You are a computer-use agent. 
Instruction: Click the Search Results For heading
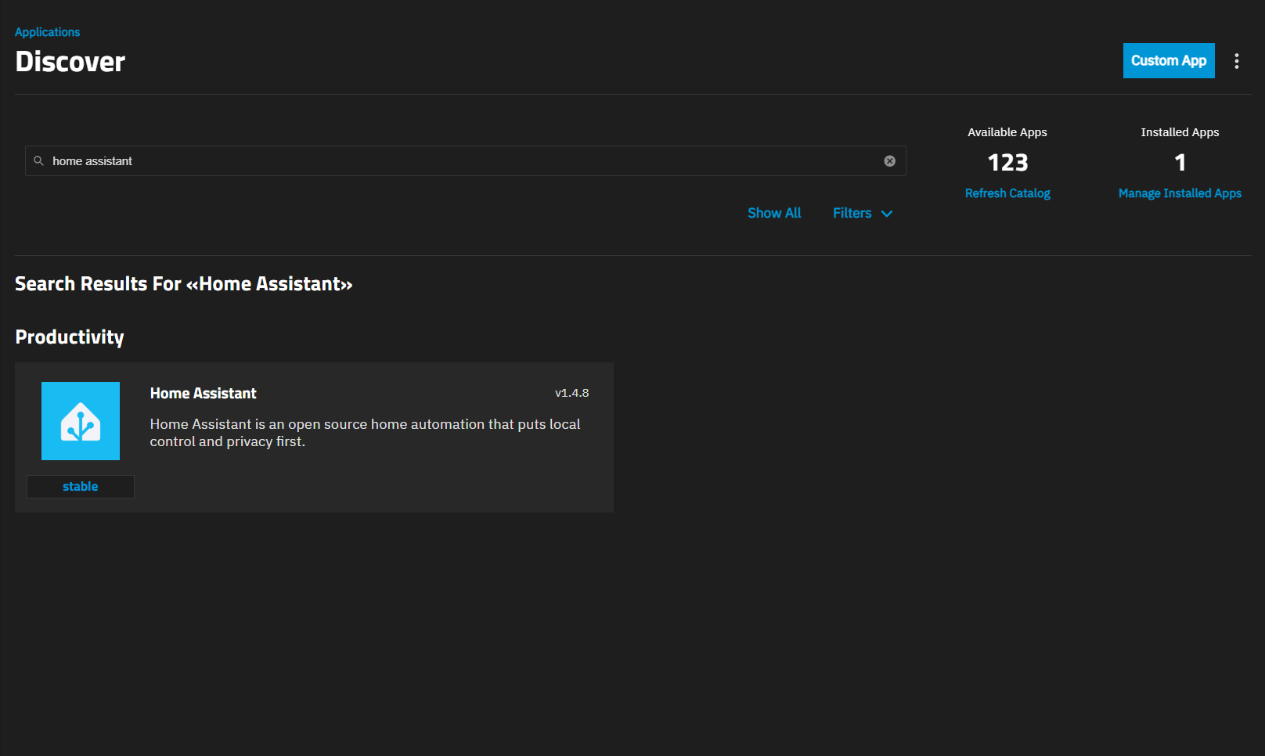pos(184,284)
